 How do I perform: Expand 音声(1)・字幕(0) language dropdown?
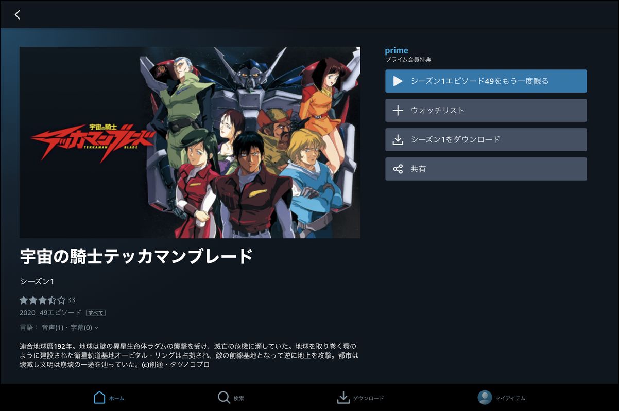click(x=70, y=327)
